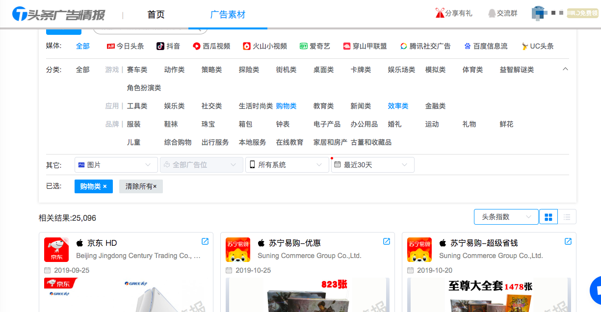Open the 图片 material type dropdown
The height and width of the screenshot is (312, 601).
(x=116, y=165)
